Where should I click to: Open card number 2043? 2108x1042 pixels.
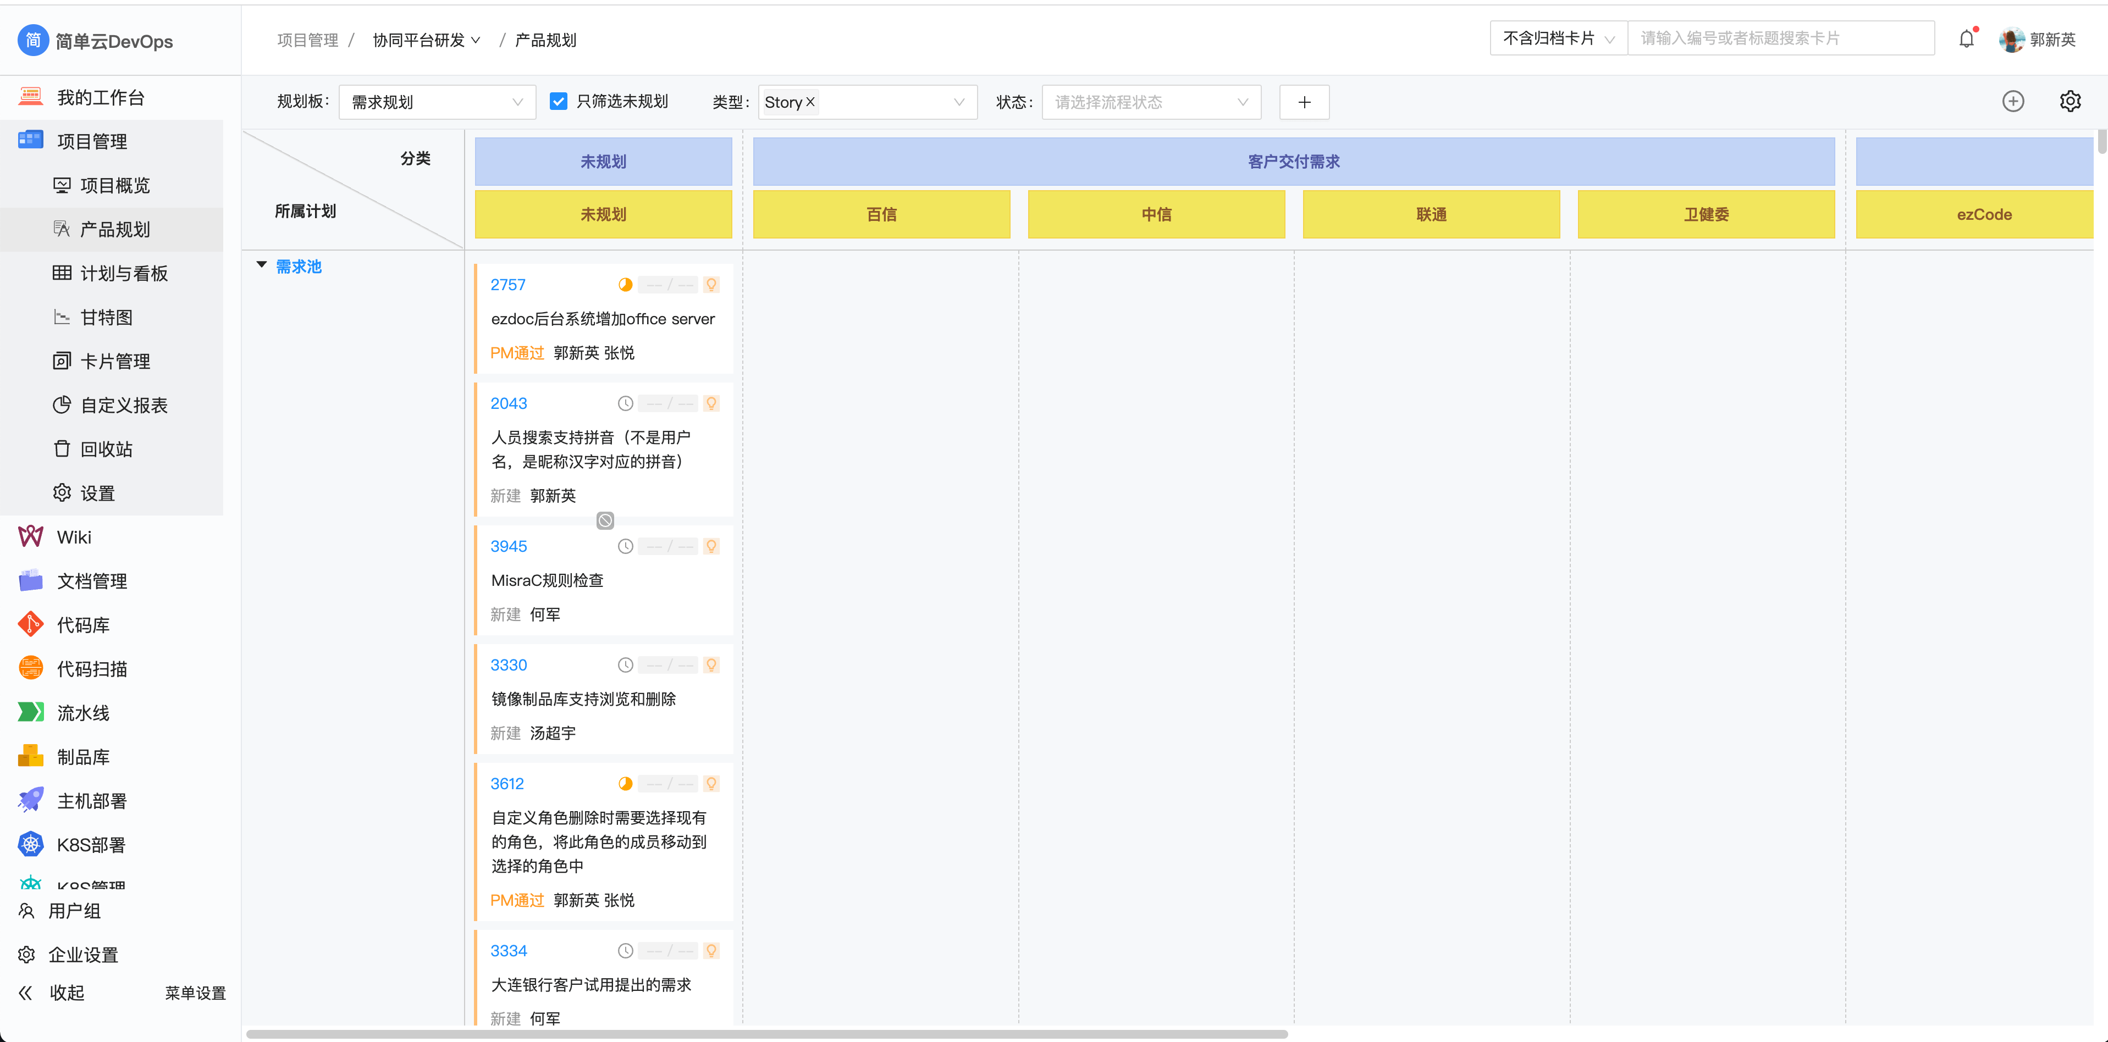tap(508, 403)
